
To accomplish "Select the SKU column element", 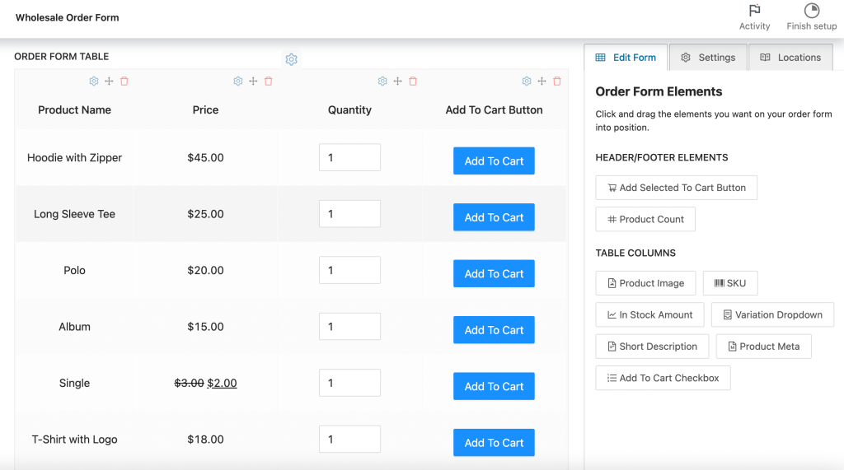I will (730, 283).
